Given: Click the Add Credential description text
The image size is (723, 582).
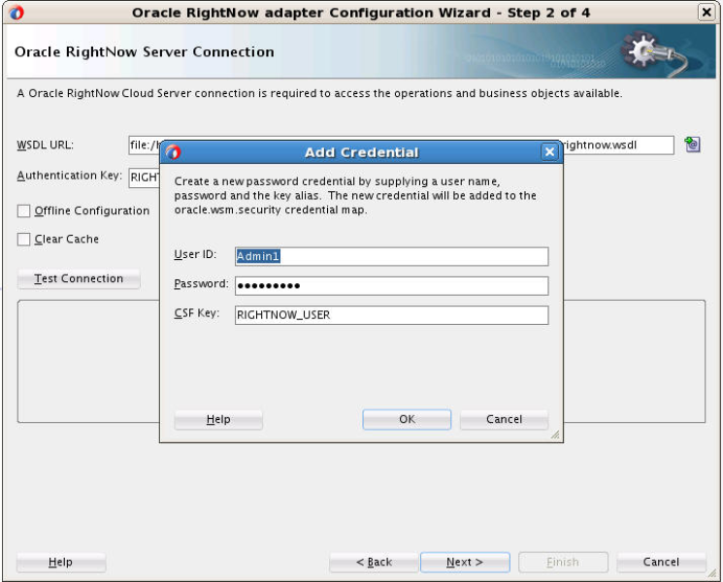Looking at the screenshot, I should (355, 195).
